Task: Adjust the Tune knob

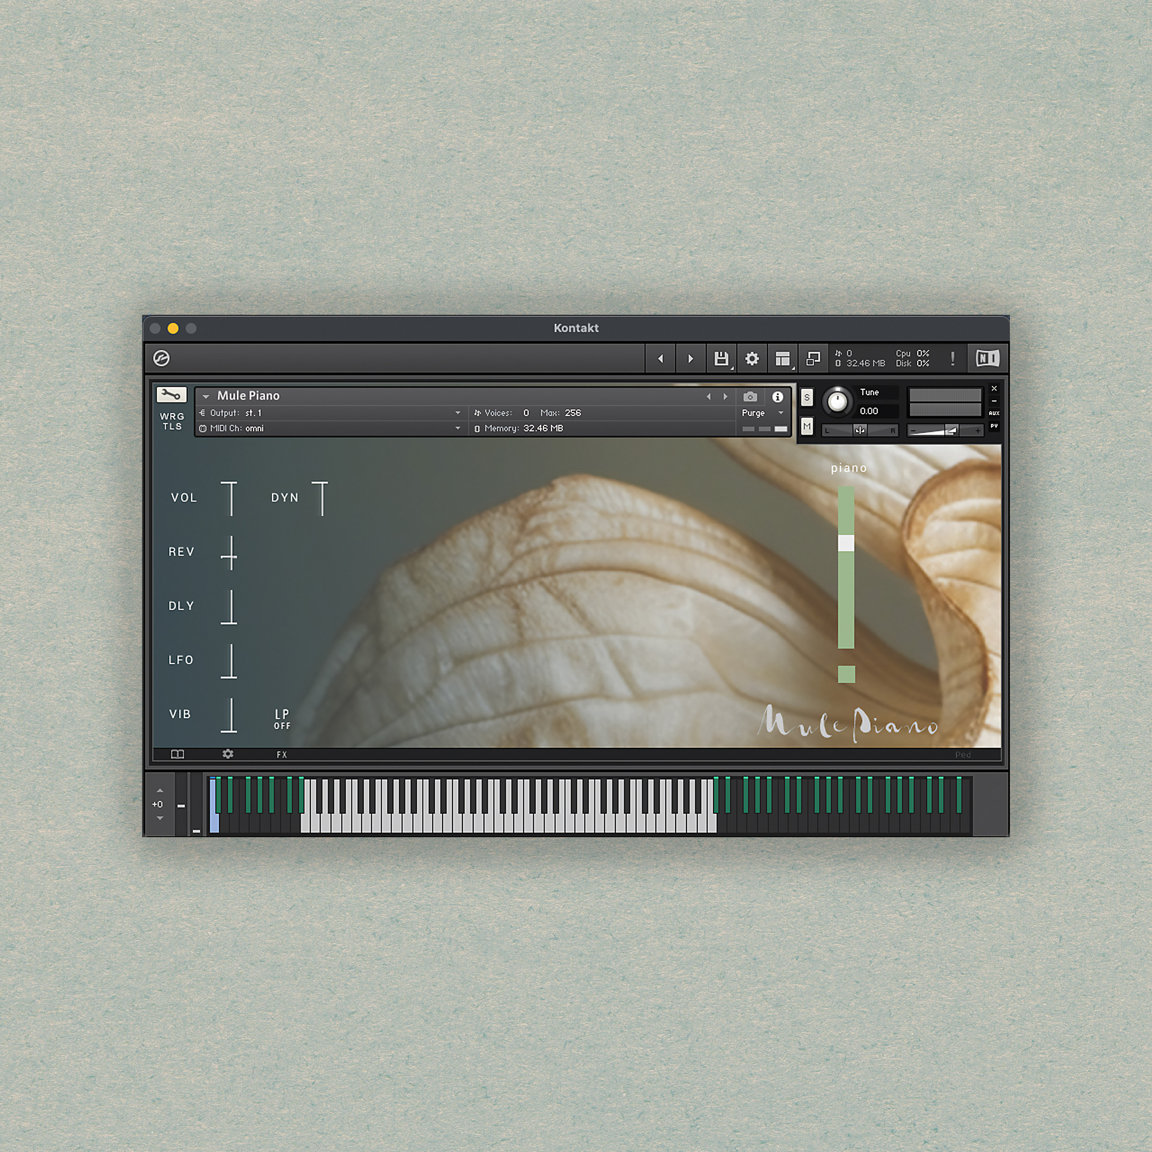Action: tap(837, 401)
